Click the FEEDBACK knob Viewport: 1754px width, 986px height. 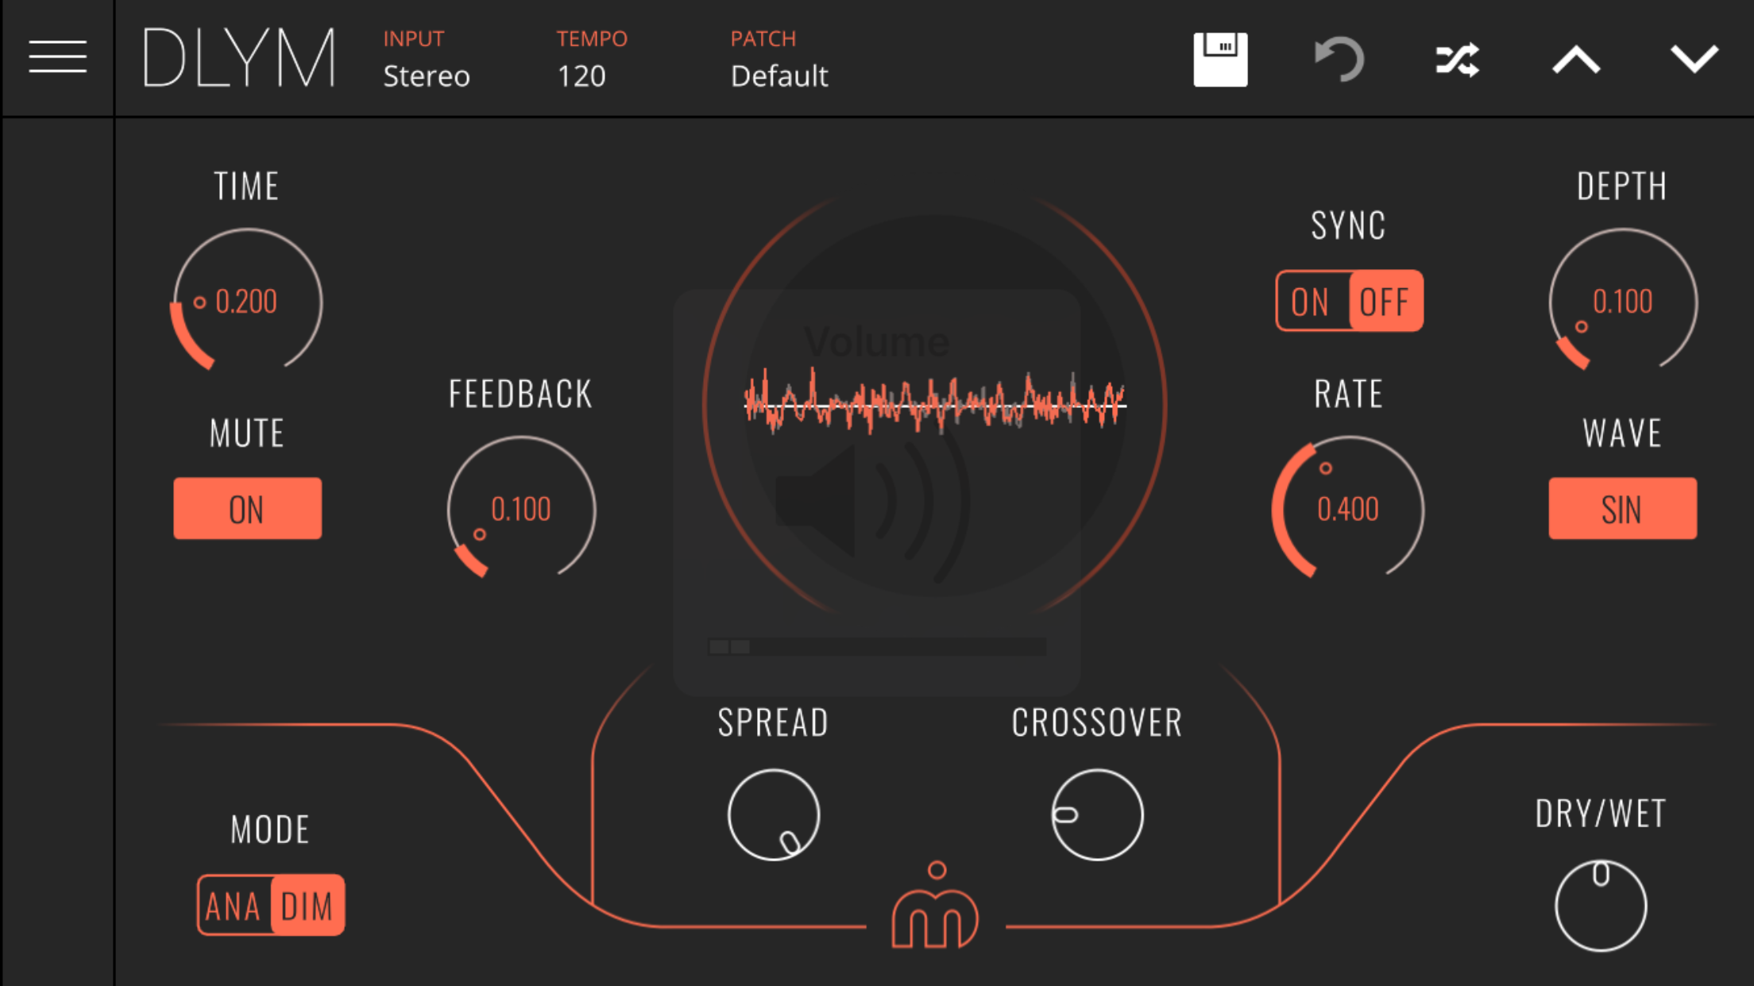[521, 509]
